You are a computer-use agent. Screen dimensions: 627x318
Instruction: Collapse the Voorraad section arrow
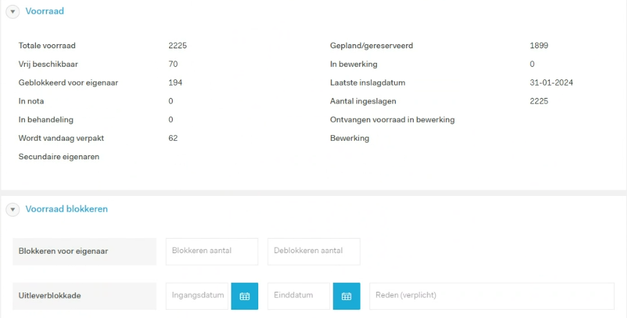(x=13, y=12)
